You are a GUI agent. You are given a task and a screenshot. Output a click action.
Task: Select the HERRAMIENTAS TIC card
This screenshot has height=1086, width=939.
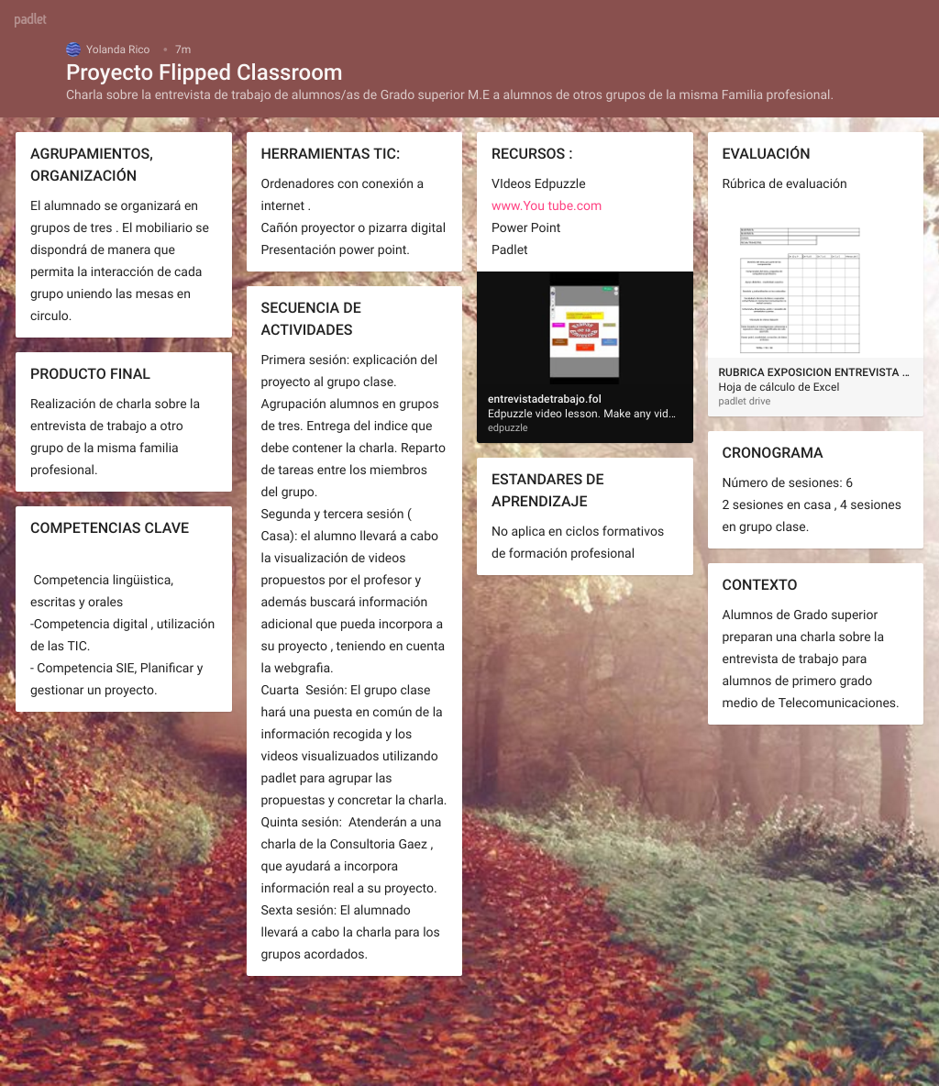[354, 201]
